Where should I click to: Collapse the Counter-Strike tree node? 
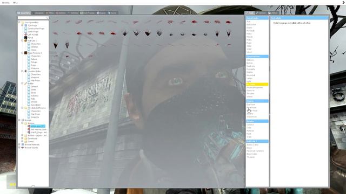click(22, 71)
